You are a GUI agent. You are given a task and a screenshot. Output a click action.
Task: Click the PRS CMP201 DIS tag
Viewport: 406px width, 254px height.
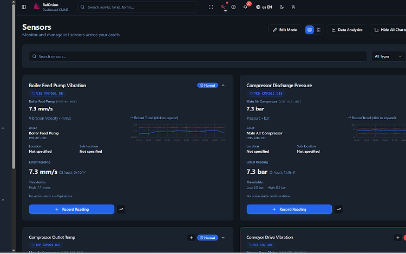[x=266, y=94]
